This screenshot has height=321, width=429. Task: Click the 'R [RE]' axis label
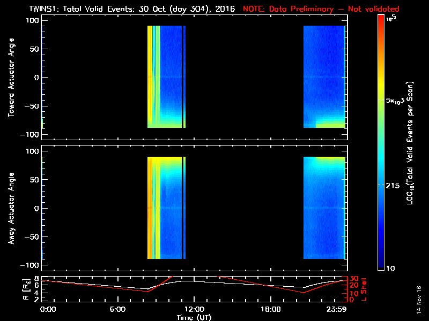26,289
